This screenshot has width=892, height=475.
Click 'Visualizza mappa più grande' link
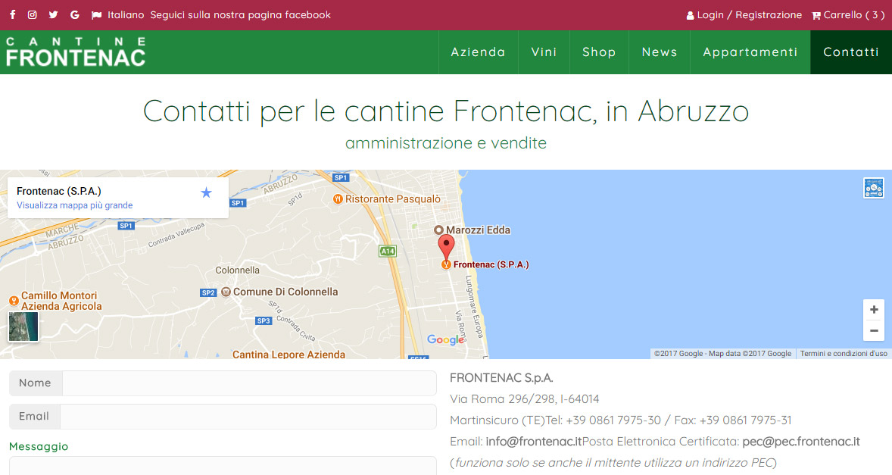74,205
